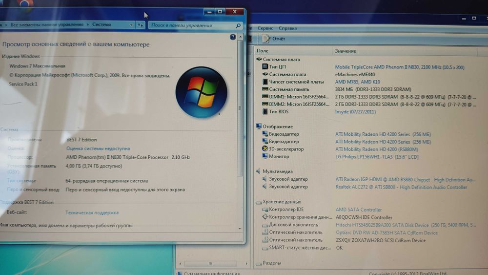Click the search magnifier icon in Control Panel
488x275 pixels.
(x=238, y=25)
